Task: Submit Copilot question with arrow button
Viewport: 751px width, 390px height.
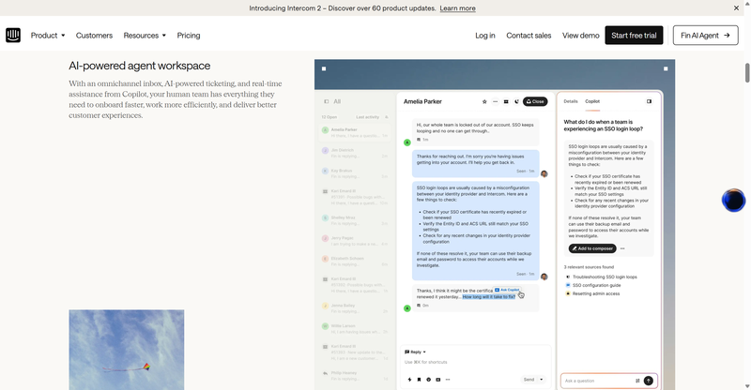Action: [648, 381]
